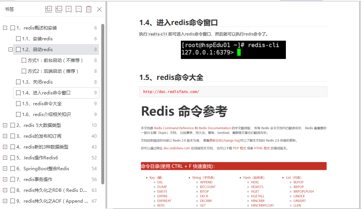Click bookmark icon beside '1.3、关闭redis'
Viewport: 361px width, 209px height.
[x=18, y=82]
